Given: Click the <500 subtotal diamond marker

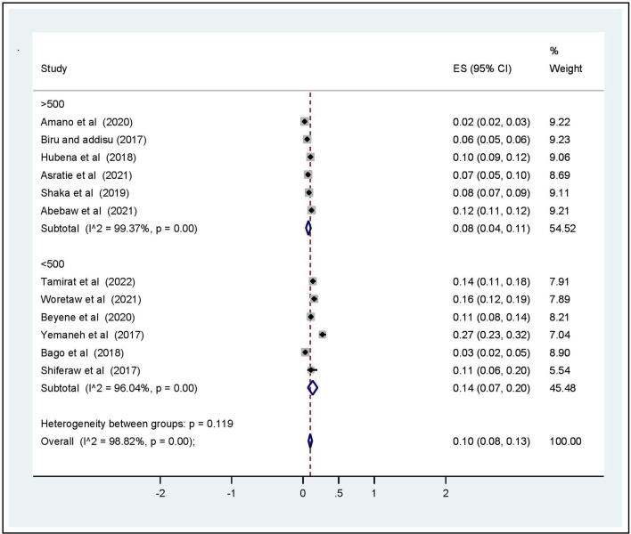Looking at the screenshot, I should [x=313, y=388].
